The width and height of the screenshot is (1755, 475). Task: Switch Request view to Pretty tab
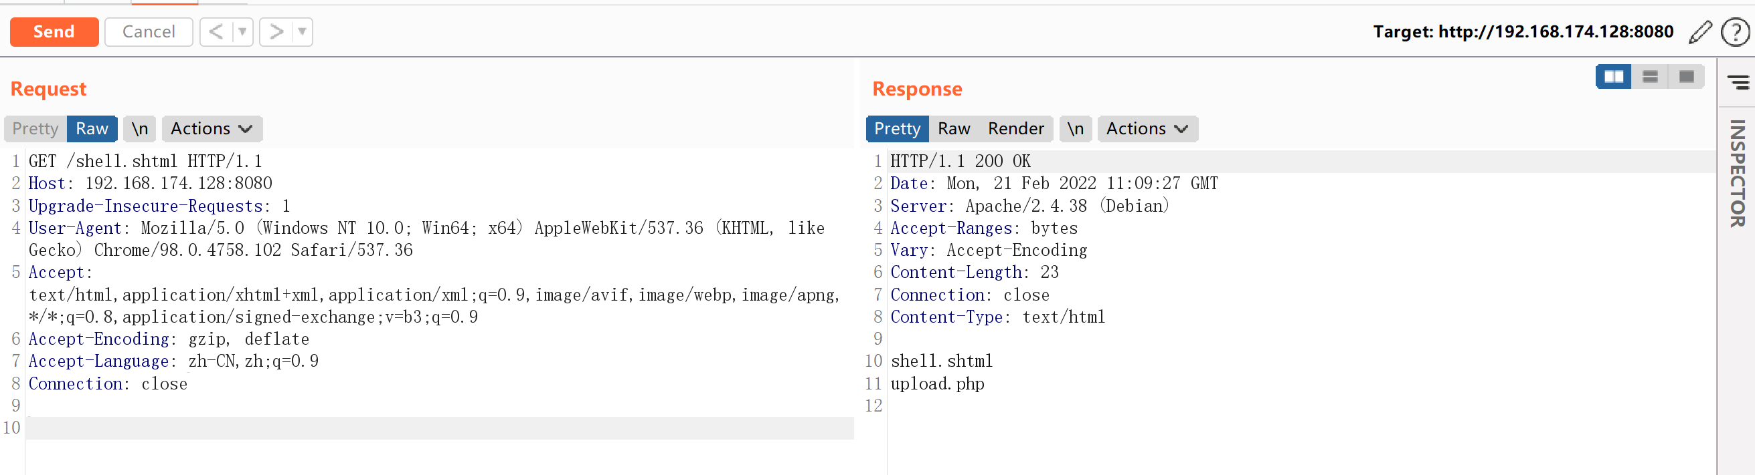pos(35,128)
